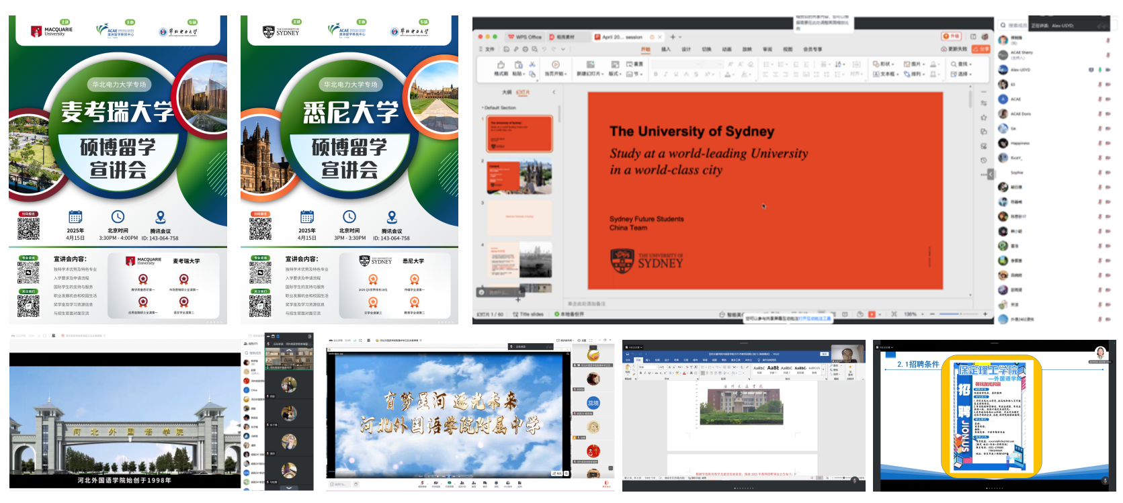Toggle Alex-USYD's green microphone icon
Image resolution: width=1123 pixels, height=503 pixels.
[x=1100, y=70]
